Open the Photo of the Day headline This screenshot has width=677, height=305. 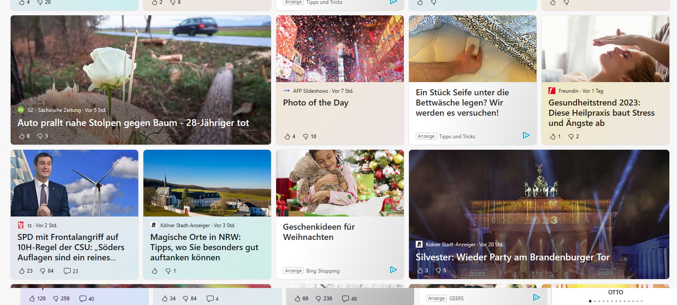pos(315,103)
